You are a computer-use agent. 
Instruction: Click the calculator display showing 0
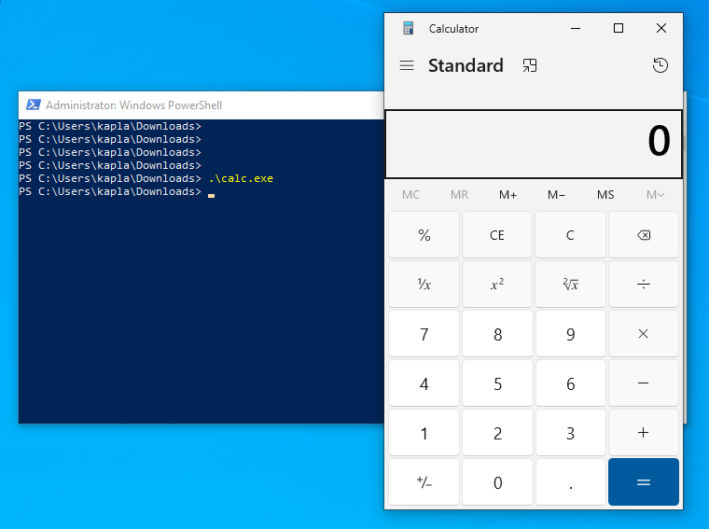click(534, 145)
